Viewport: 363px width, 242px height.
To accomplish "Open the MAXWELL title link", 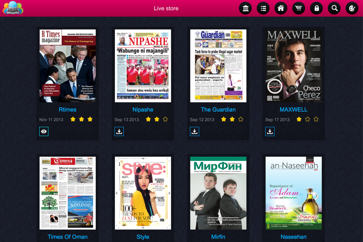I will pyautogui.click(x=293, y=110).
